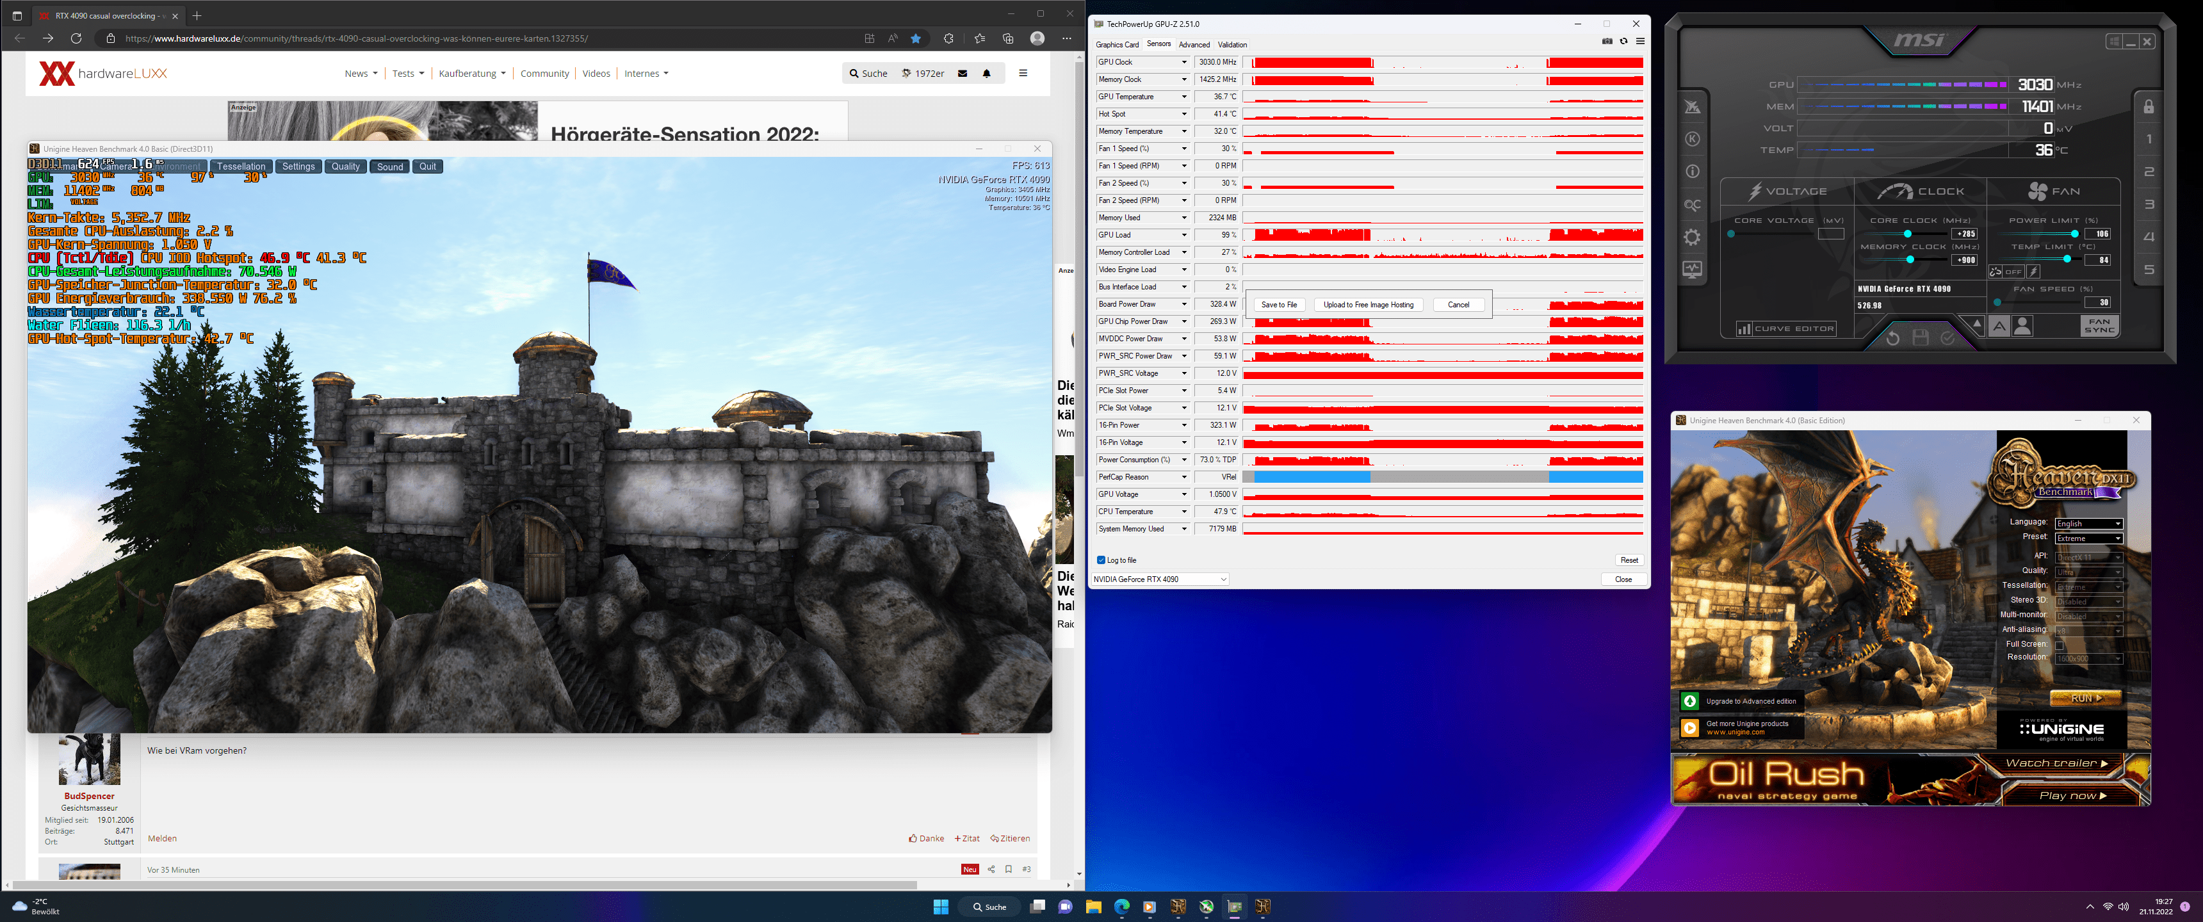Click the Core Clock slider handle
The height and width of the screenshot is (922, 2203).
pos(1907,234)
